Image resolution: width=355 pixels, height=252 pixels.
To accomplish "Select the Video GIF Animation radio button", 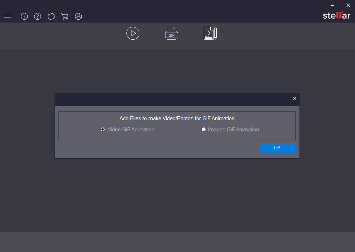I will coord(103,130).
